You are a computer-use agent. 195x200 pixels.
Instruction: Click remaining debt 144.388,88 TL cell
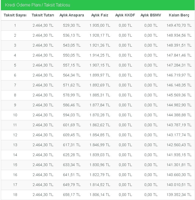(179, 115)
